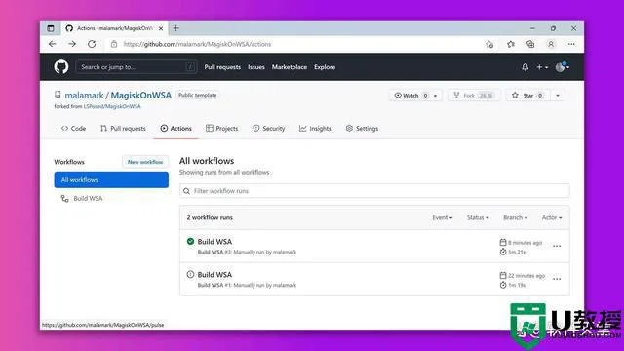Click the browser address bar URL
This screenshot has height=351, width=624.
pos(197,44)
